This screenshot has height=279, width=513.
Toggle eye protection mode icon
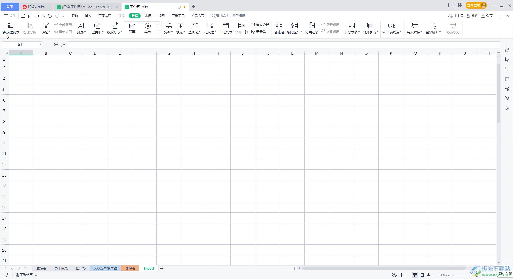[x=394, y=275]
